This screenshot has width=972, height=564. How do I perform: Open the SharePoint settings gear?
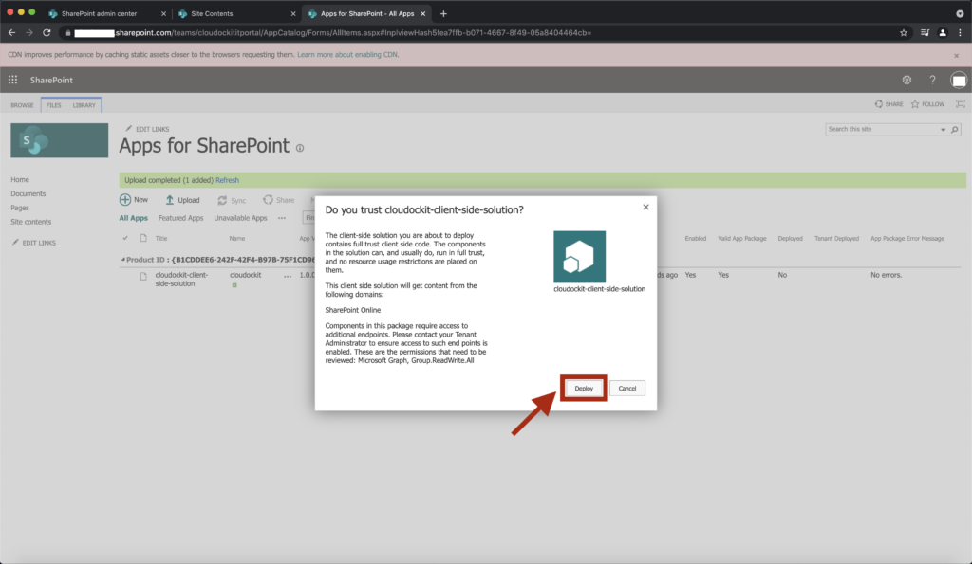click(907, 80)
